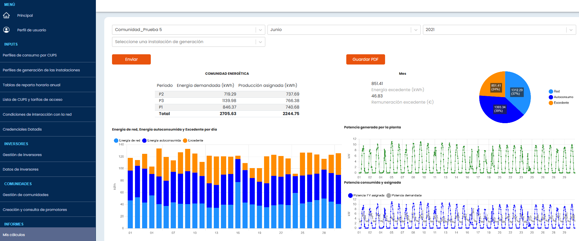Screen dimensions: 579x241
Task: Toggle Energía de red legend marker
Action: [x=116, y=141]
